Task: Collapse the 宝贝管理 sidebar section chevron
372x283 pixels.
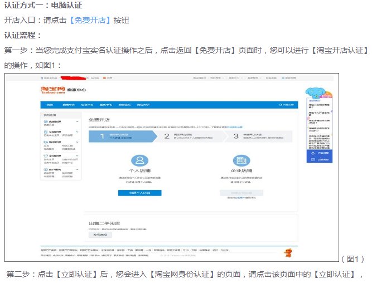Action: tap(77, 156)
